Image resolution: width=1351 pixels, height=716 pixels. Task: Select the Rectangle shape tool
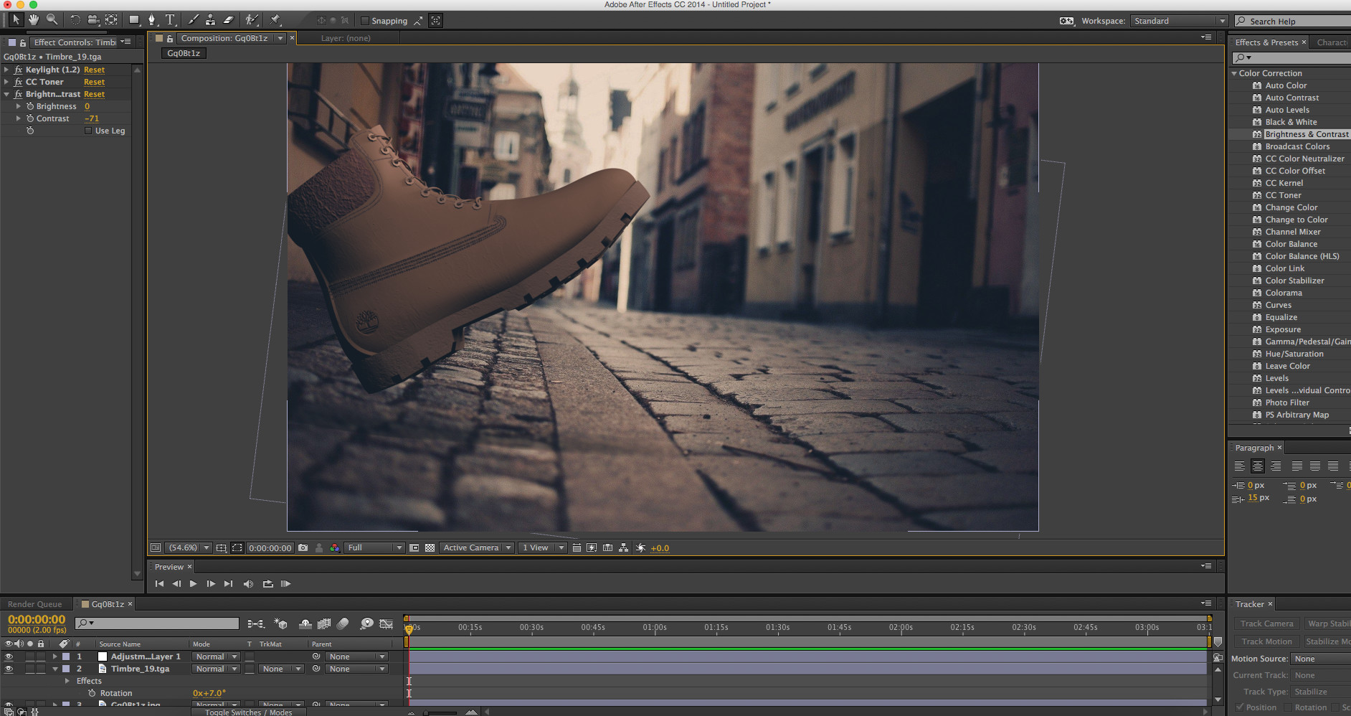(x=134, y=20)
